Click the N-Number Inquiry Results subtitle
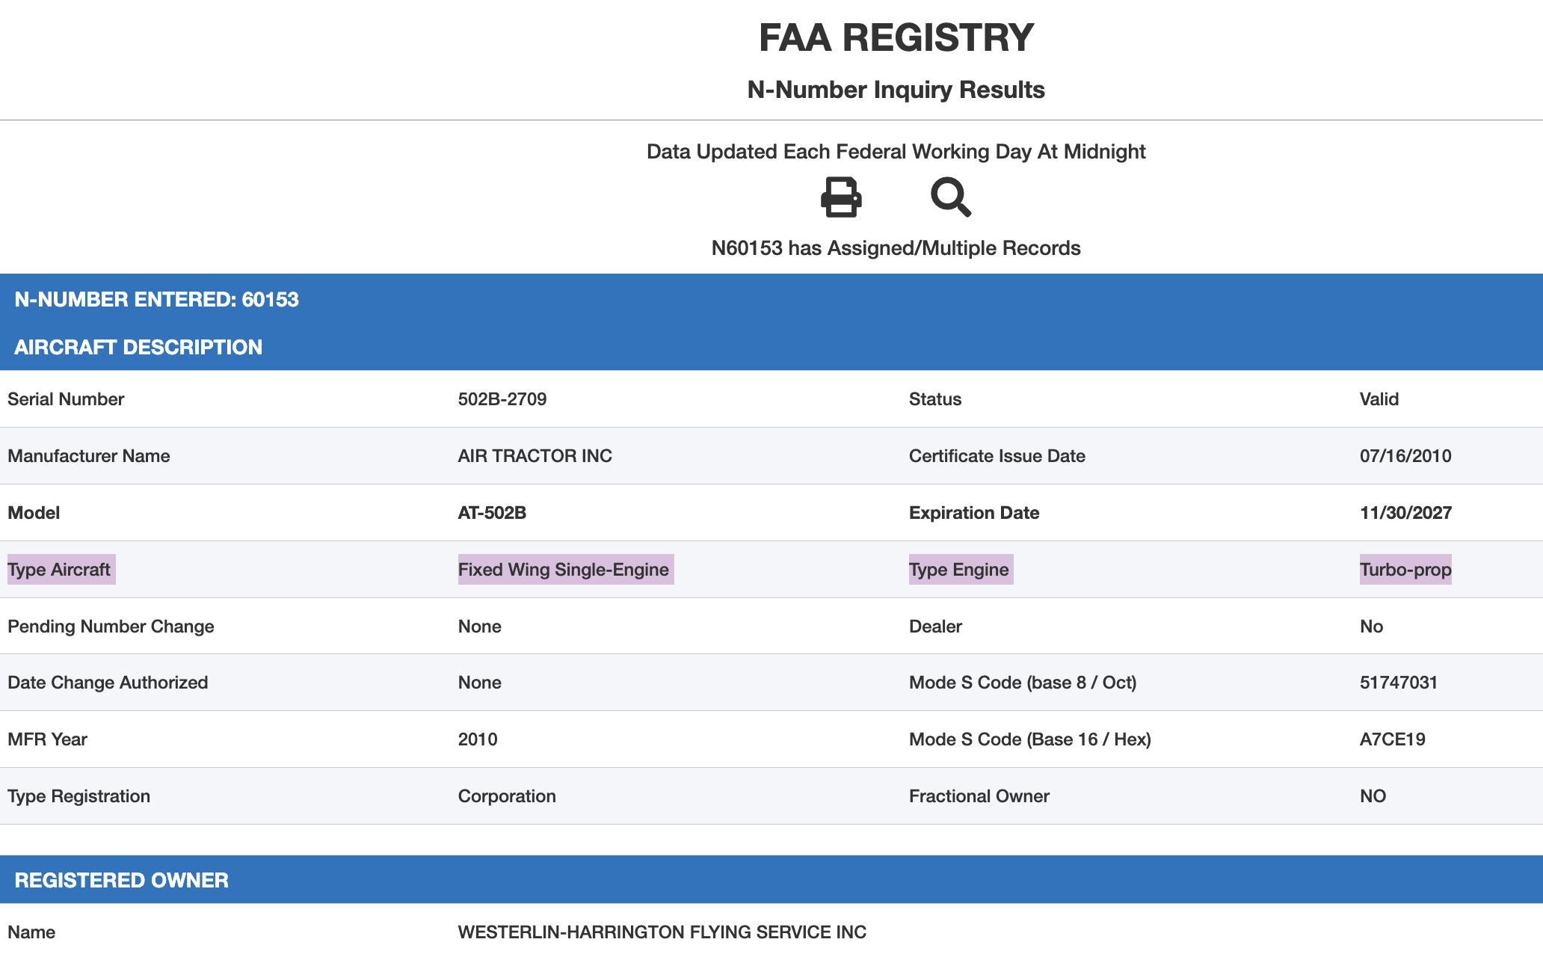The image size is (1543, 954). (896, 90)
